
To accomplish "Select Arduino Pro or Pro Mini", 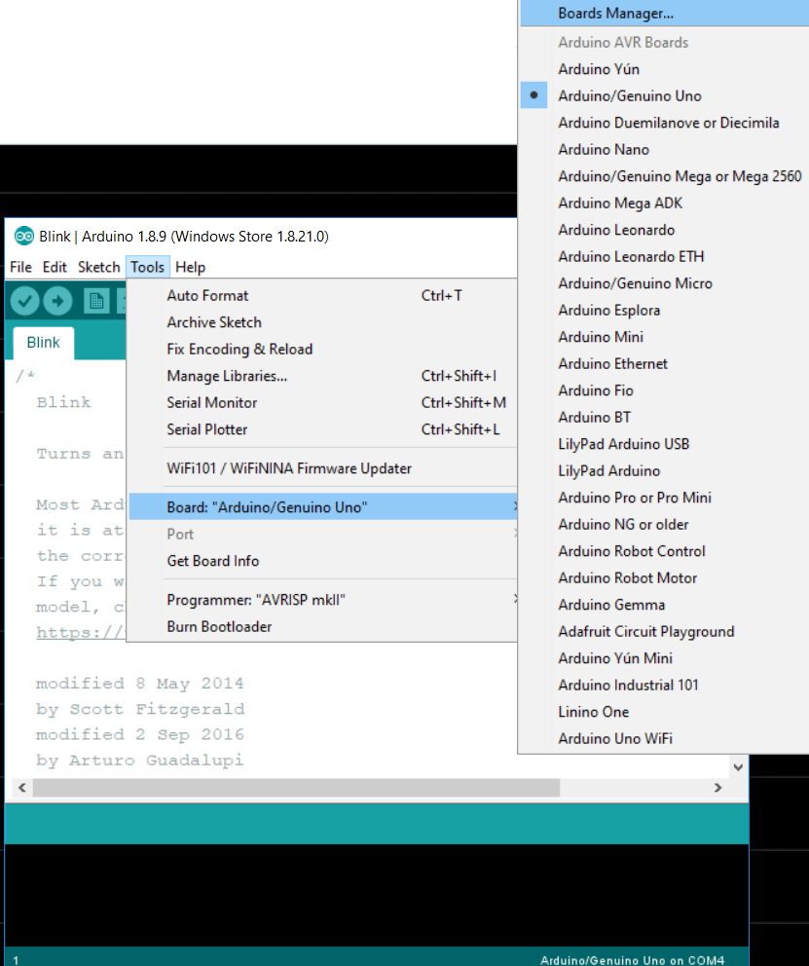I will coord(664,498).
